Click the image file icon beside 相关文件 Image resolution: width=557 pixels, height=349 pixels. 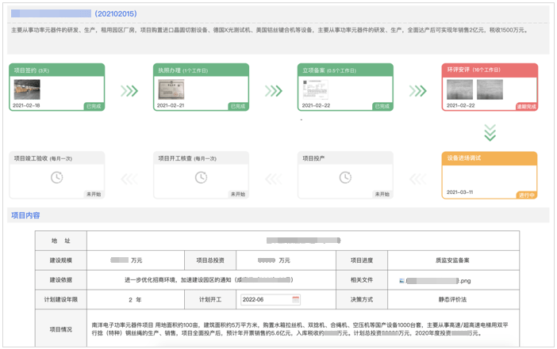click(x=402, y=280)
